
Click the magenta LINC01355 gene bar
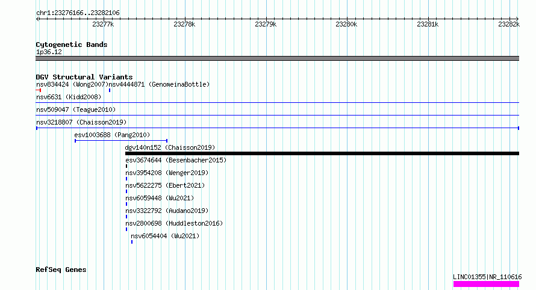click(486, 284)
